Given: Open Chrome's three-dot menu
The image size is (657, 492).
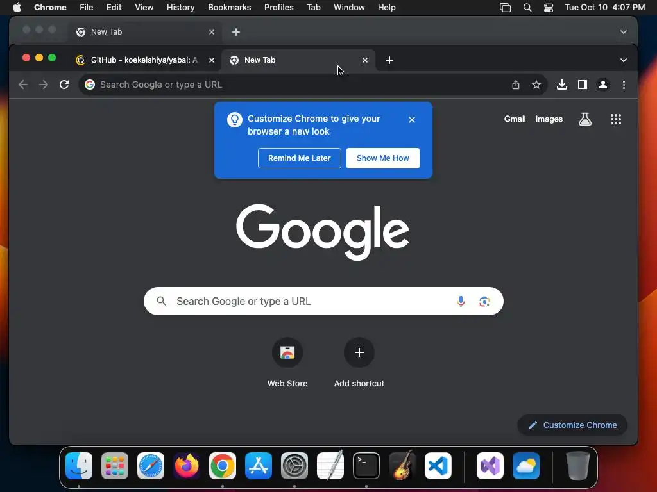Looking at the screenshot, I should click(x=624, y=85).
